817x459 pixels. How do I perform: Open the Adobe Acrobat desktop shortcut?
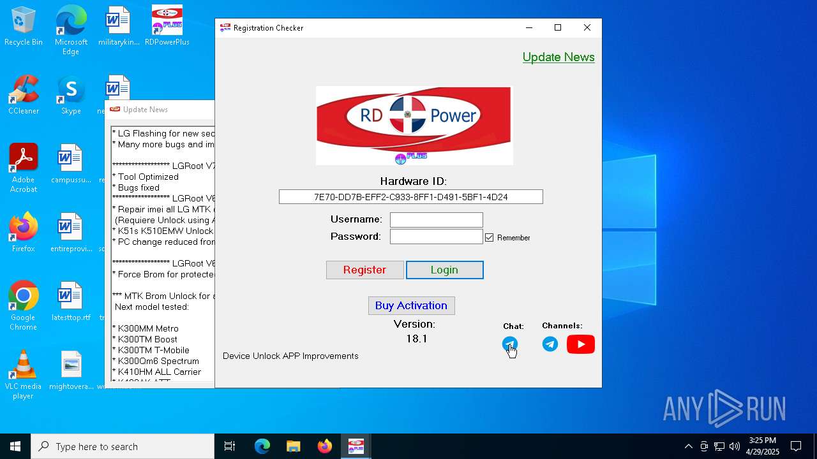[x=24, y=168]
